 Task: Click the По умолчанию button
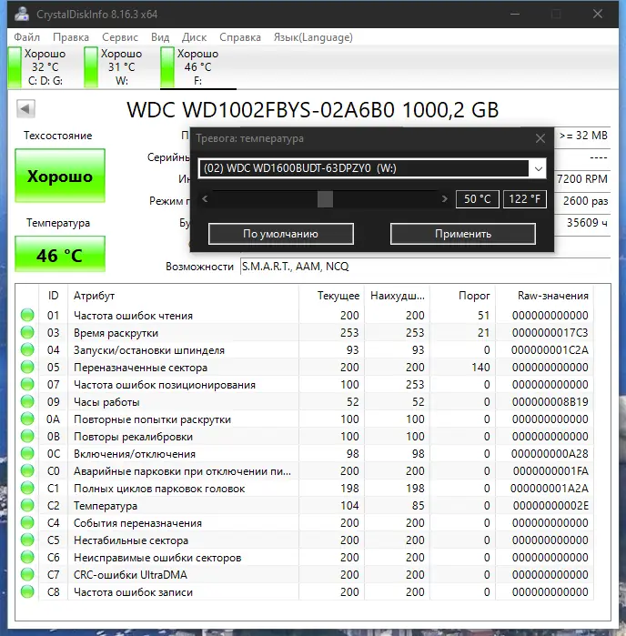pos(281,234)
